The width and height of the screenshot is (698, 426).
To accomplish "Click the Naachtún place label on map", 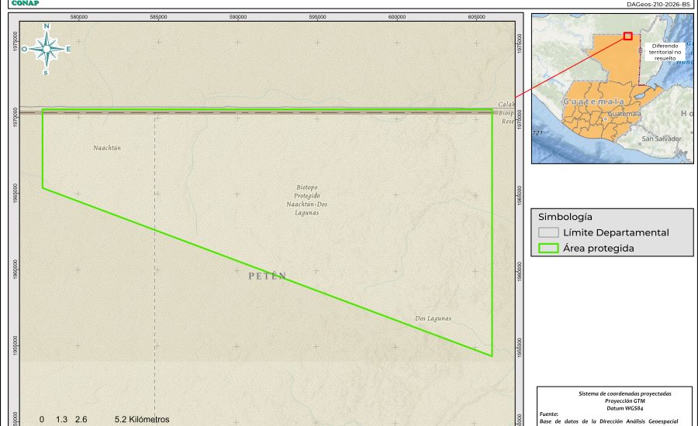I will coord(107,147).
